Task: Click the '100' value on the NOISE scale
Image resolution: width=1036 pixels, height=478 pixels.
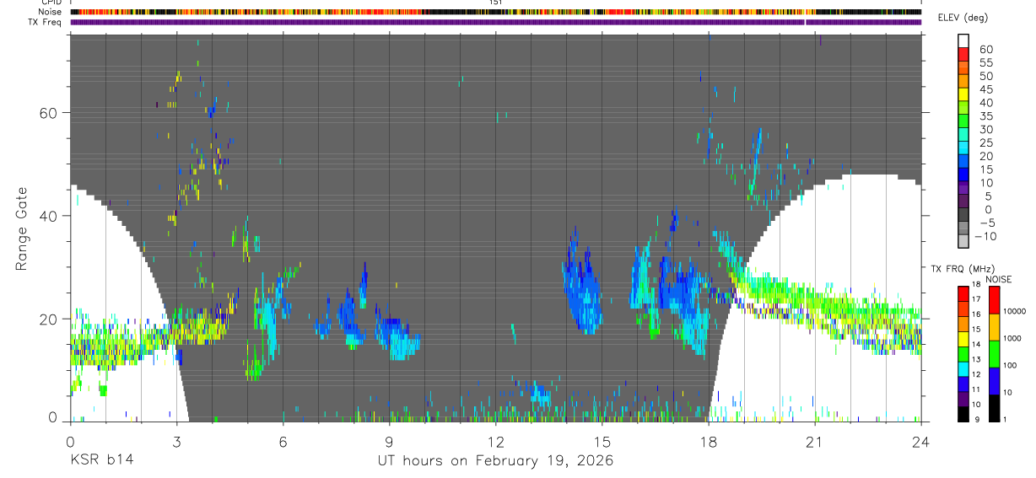Action: [1012, 365]
